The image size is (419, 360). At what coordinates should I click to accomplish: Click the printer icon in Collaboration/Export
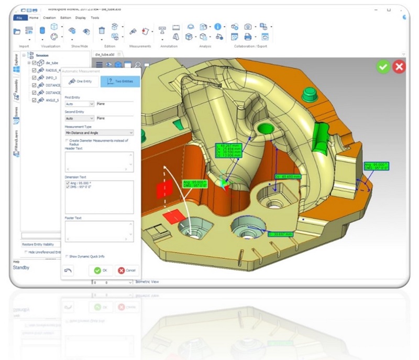pos(248,37)
